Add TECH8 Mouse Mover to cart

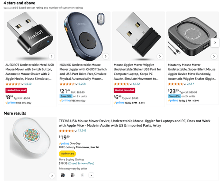67,154
